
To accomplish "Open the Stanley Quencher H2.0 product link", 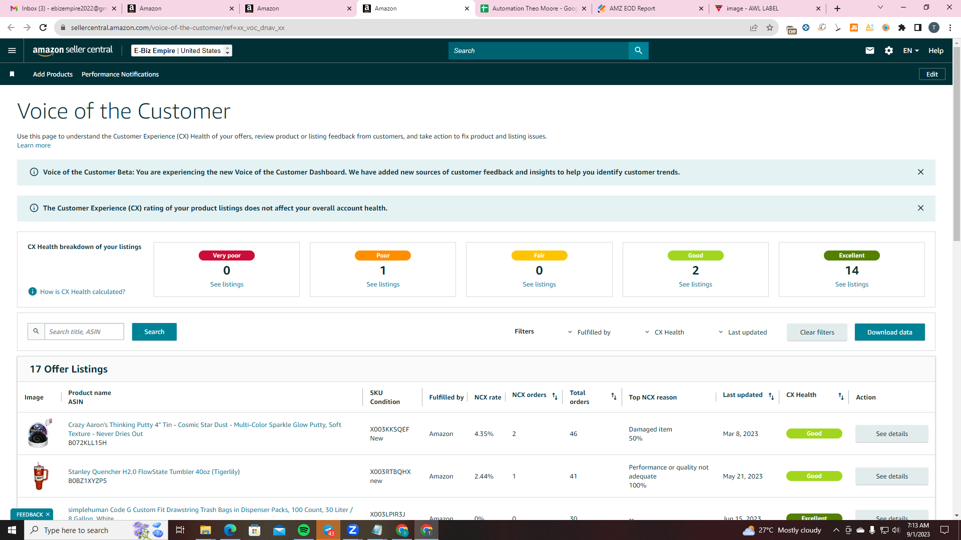I will (154, 471).
